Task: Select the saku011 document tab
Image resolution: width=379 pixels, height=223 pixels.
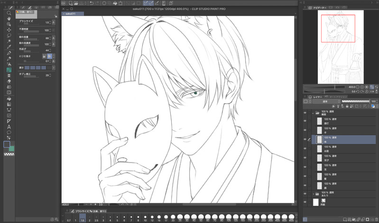Action: [x=73, y=14]
